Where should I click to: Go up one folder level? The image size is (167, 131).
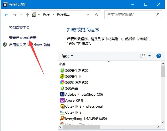pos(27,15)
